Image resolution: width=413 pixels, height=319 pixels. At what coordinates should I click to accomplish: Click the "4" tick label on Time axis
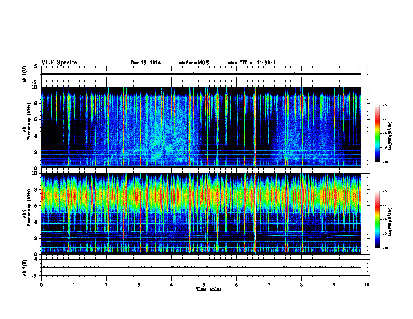(172, 285)
